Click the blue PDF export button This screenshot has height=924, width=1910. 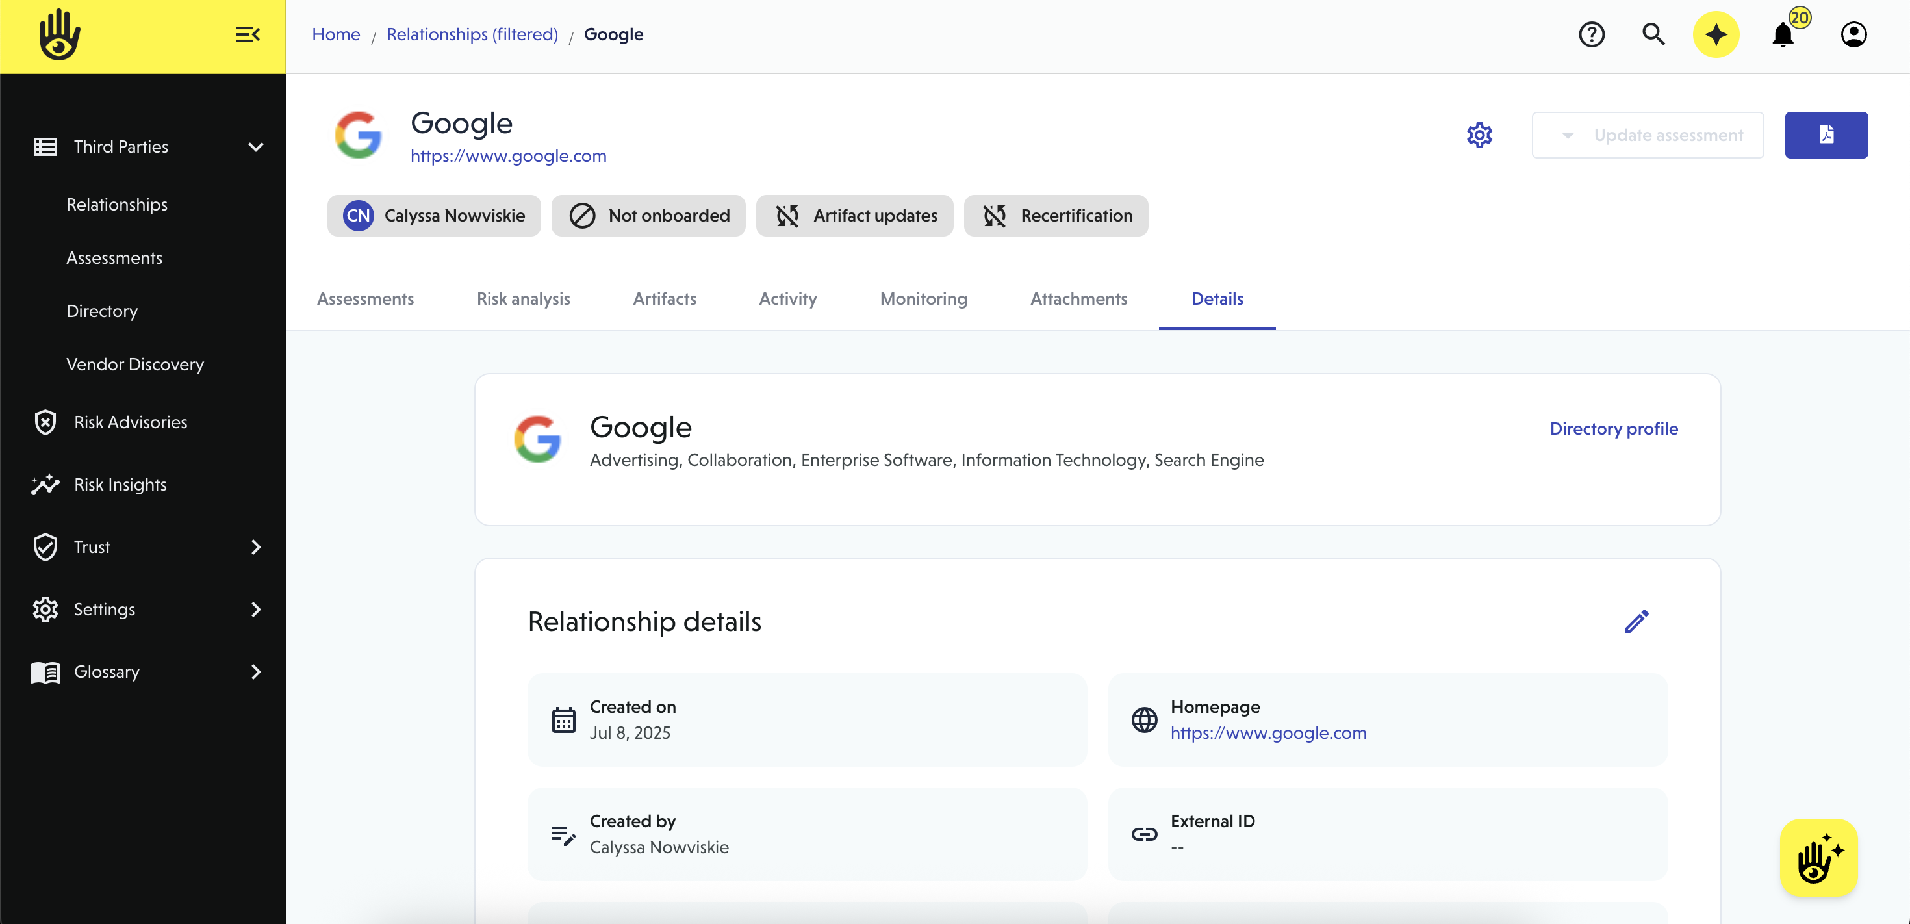1826,135
